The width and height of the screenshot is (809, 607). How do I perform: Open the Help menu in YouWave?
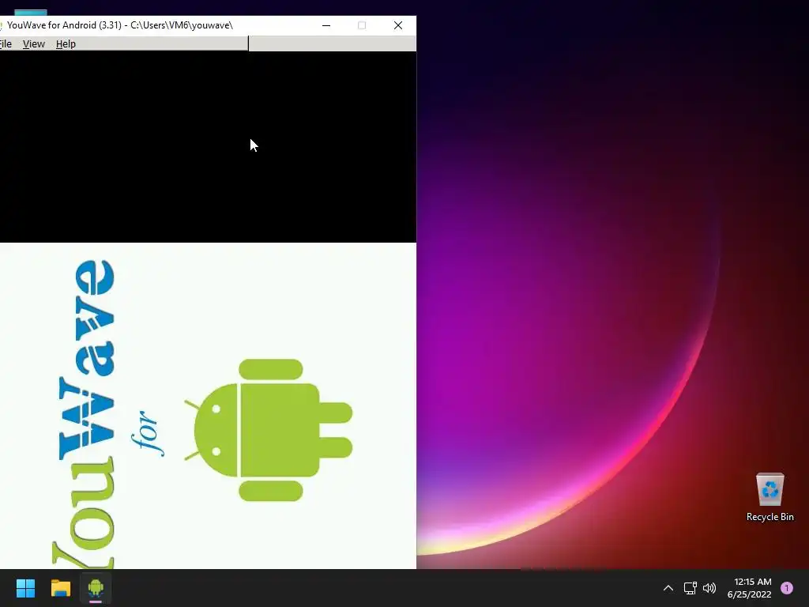pos(66,44)
